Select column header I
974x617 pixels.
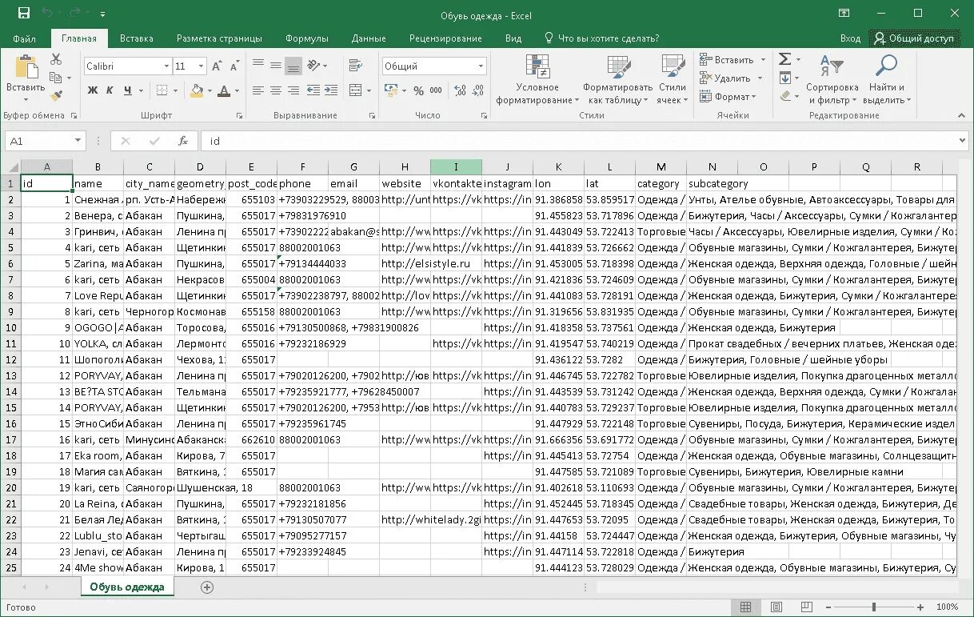coord(456,166)
